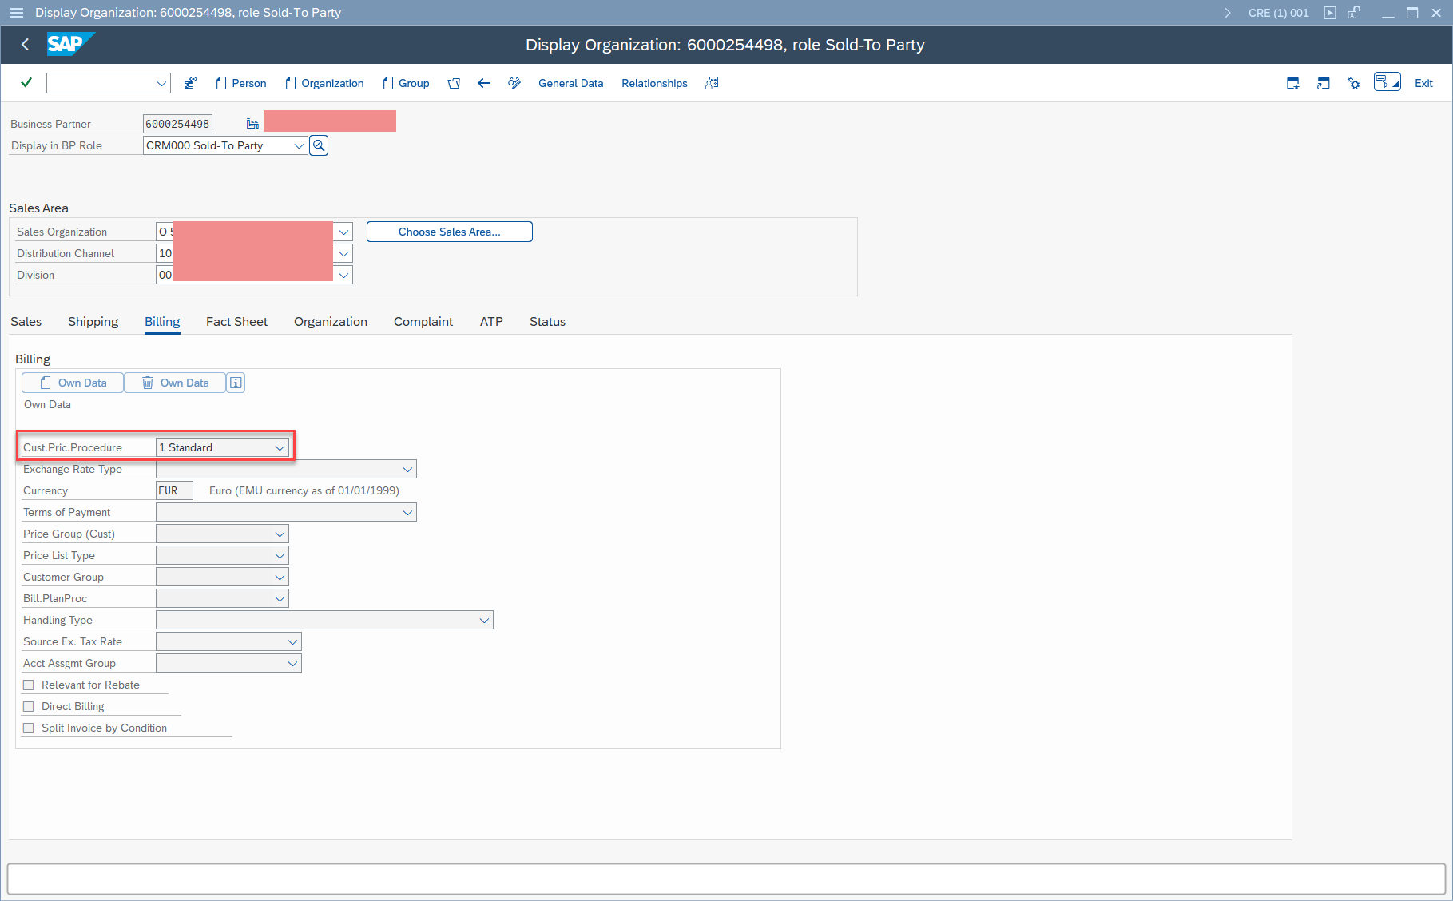Click the info icon beside Own Data buttons

click(236, 383)
